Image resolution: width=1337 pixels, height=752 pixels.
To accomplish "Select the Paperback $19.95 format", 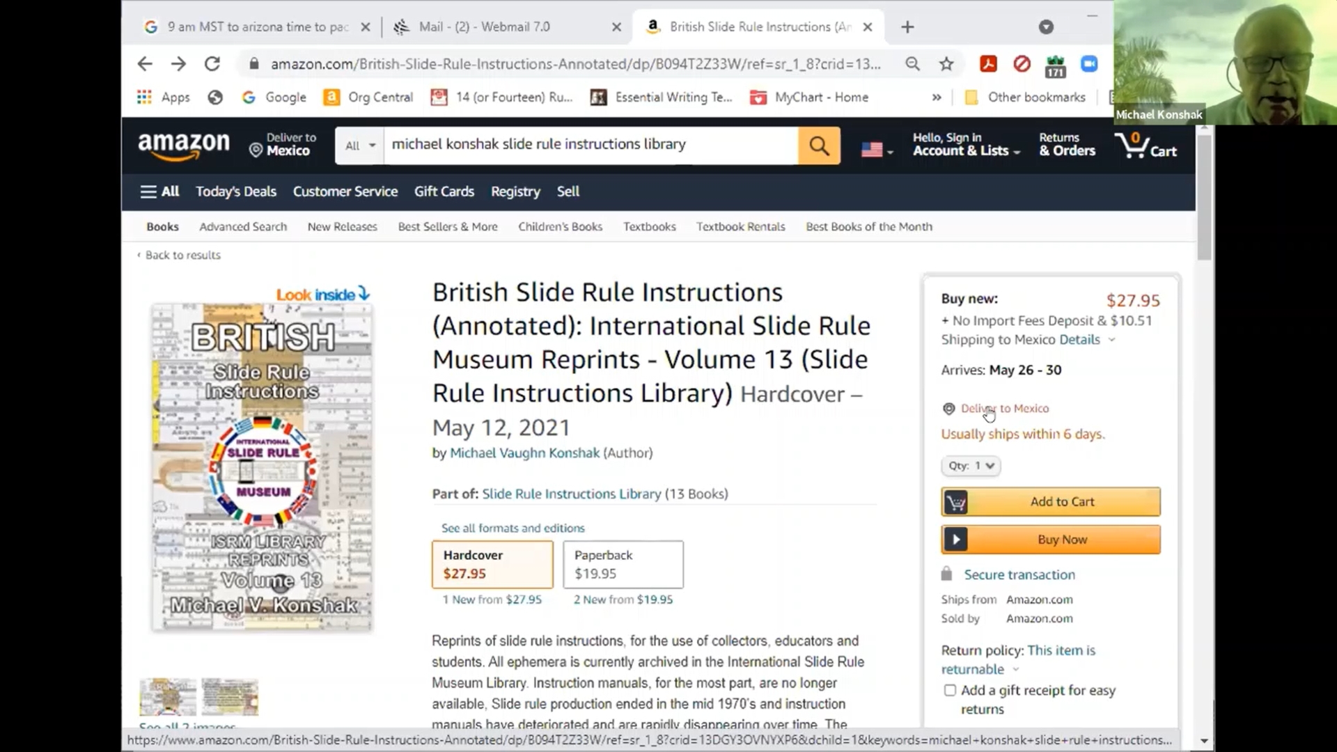I will tap(623, 565).
